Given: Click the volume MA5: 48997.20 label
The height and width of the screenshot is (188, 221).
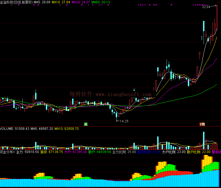Looking at the screenshot, I should 42,129.
